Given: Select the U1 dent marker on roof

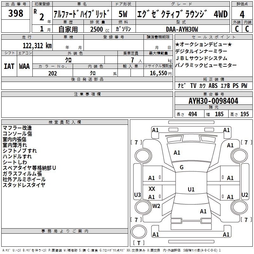Looking at the screenshot, I should [x=191, y=190].
